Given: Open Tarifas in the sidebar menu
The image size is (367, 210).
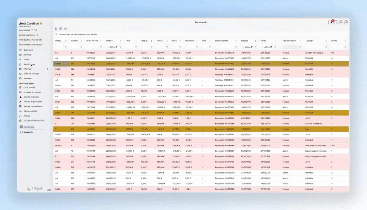Looking at the screenshot, I should [26, 60].
